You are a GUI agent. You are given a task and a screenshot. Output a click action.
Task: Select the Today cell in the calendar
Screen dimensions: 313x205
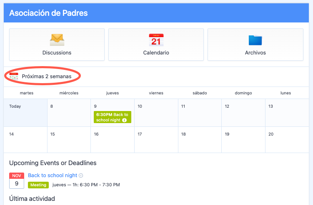click(x=25, y=113)
